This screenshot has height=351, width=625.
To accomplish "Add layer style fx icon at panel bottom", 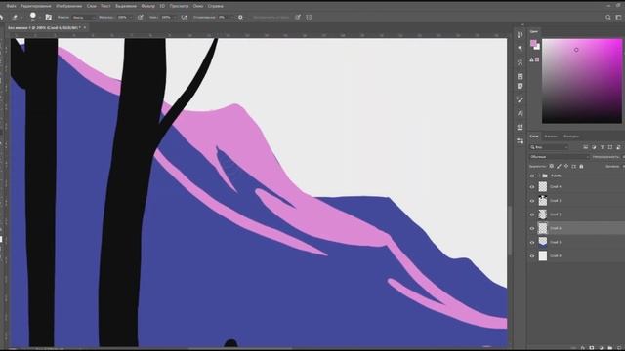I will [x=583, y=348].
